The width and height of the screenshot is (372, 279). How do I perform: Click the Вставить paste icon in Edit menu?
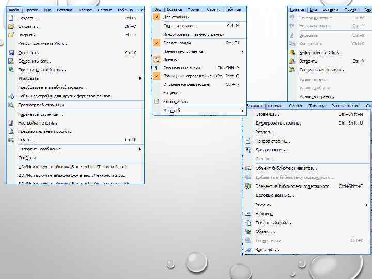[x=292, y=61]
